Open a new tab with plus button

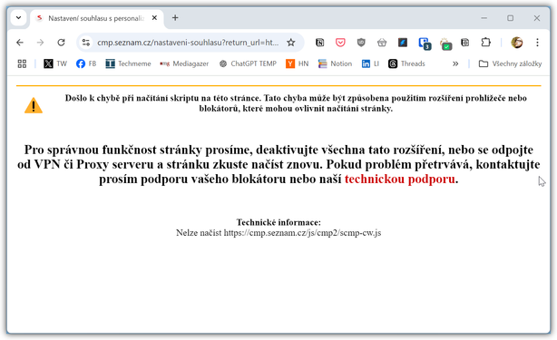click(175, 18)
